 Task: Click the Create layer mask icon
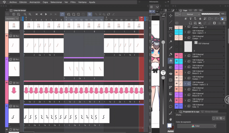click(x=214, y=23)
